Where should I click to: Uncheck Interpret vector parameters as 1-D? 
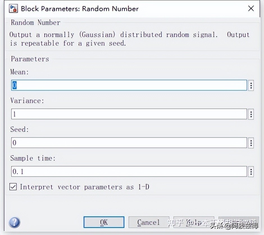13,187
